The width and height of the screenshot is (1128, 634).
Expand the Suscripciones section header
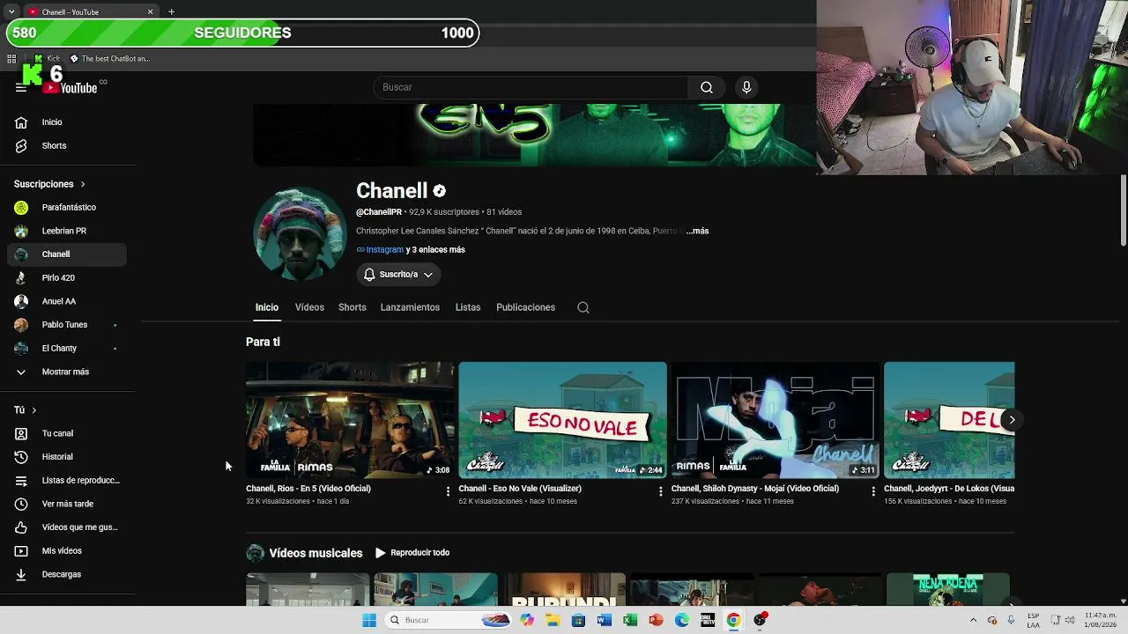coord(49,184)
